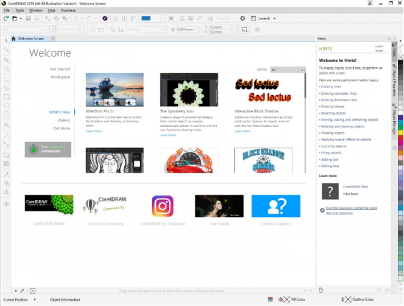
Task: Toggle Show Grid in the toolbar
Action: pos(191,18)
